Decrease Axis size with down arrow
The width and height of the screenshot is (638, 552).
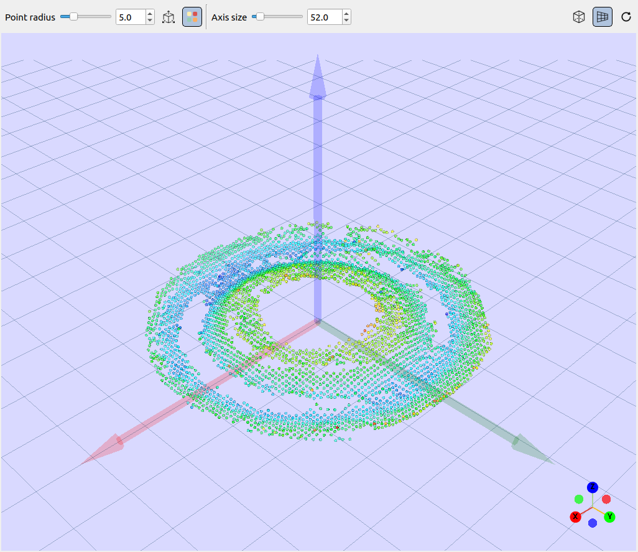(x=346, y=21)
